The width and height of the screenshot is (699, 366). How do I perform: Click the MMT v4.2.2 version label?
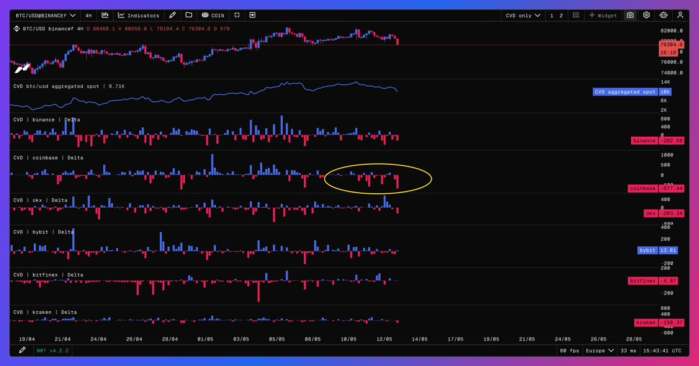[52, 350]
